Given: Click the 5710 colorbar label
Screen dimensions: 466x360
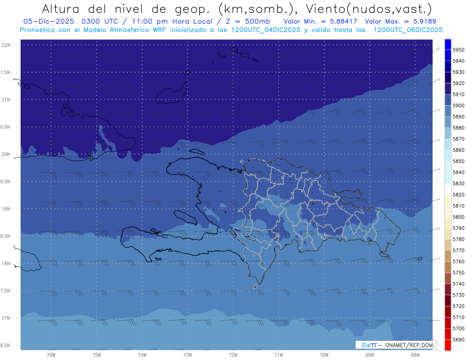Looking at the screenshot, I should [x=459, y=317].
